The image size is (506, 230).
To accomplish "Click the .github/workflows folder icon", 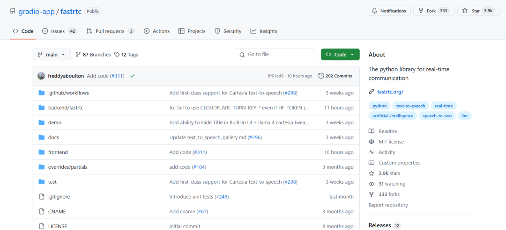I will pyautogui.click(x=41, y=93).
